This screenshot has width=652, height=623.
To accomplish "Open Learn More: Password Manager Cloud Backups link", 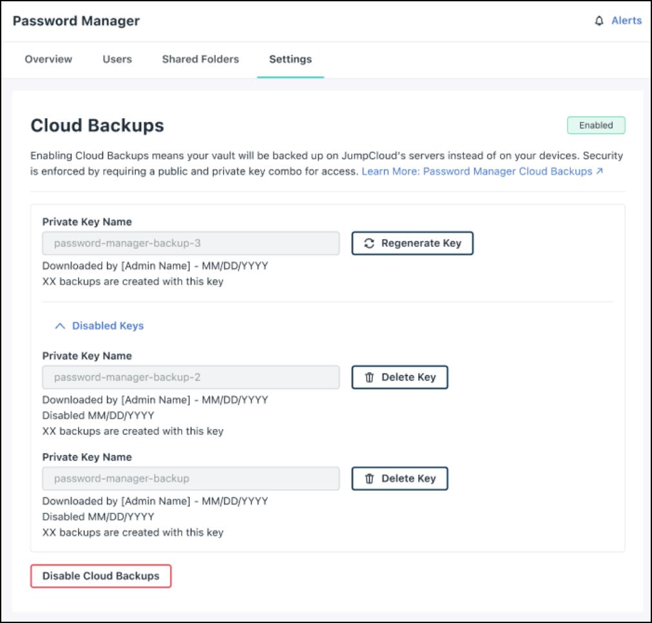I will click(477, 172).
